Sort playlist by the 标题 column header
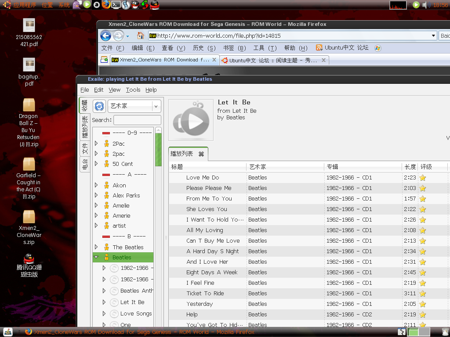450x337 pixels. [x=207, y=167]
